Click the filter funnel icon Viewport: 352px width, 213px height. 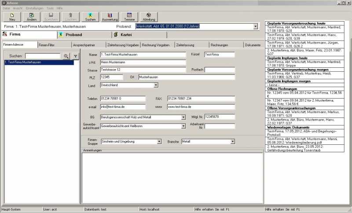coord(75,56)
